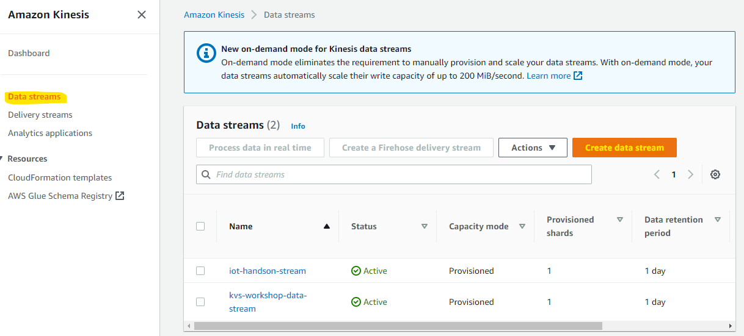Go to next page arrow
744x336 pixels.
click(691, 174)
